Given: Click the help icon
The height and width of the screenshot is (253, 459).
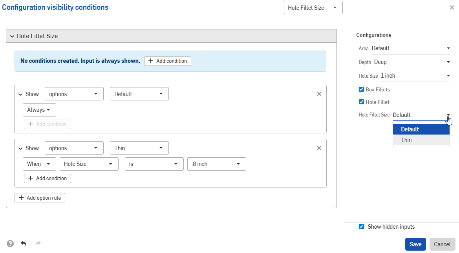Looking at the screenshot, I should coord(10,243).
